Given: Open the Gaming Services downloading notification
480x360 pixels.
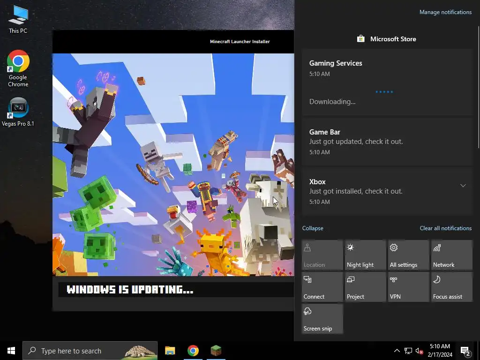Looking at the screenshot, I should coord(387,82).
